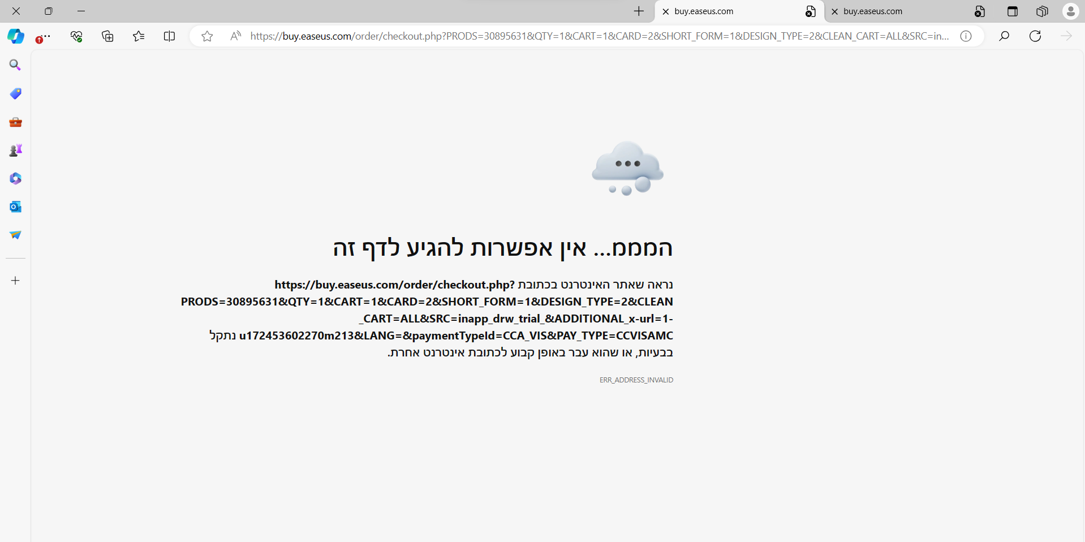Image resolution: width=1085 pixels, height=542 pixels.
Task: Refresh the page
Action: [1035, 36]
